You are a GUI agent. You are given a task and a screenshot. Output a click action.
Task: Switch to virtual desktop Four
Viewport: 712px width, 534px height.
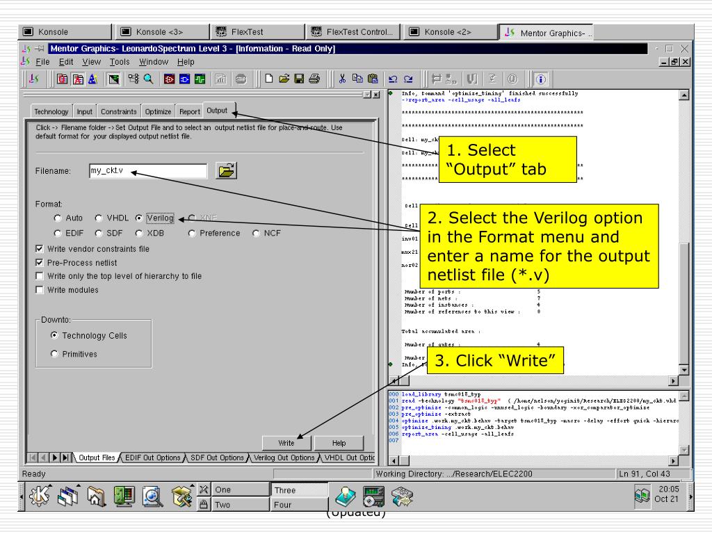pyautogui.click(x=300, y=505)
